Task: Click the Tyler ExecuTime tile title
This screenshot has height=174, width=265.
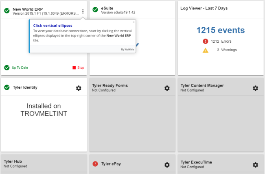Action: [x=196, y=162]
